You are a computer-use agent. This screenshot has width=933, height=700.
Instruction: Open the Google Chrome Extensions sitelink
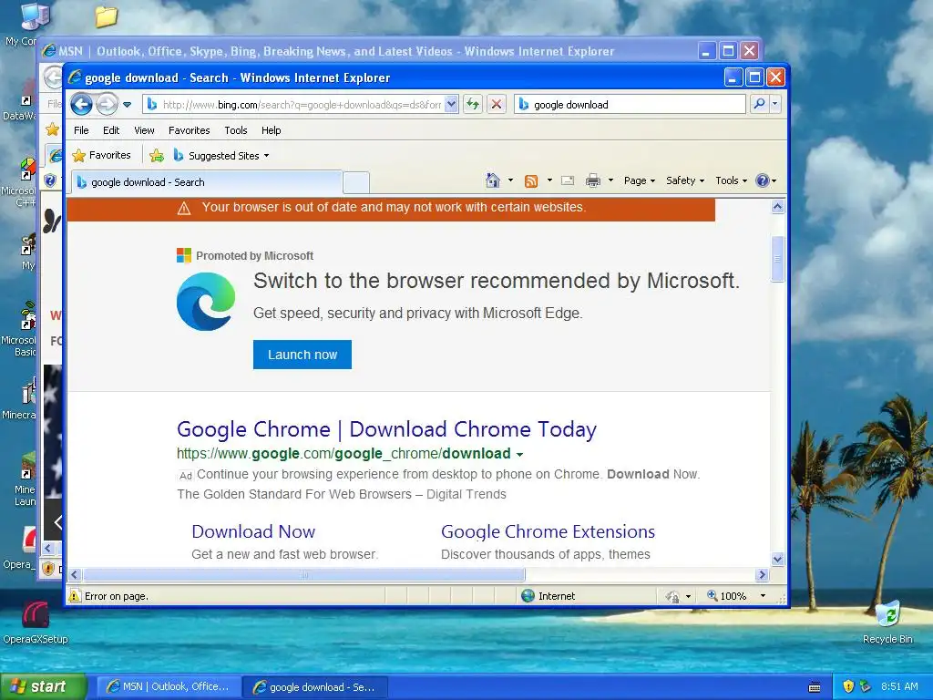(548, 531)
